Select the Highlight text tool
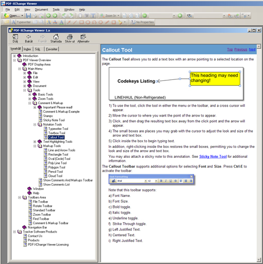This screenshot has width=263, height=264. point(49,22)
